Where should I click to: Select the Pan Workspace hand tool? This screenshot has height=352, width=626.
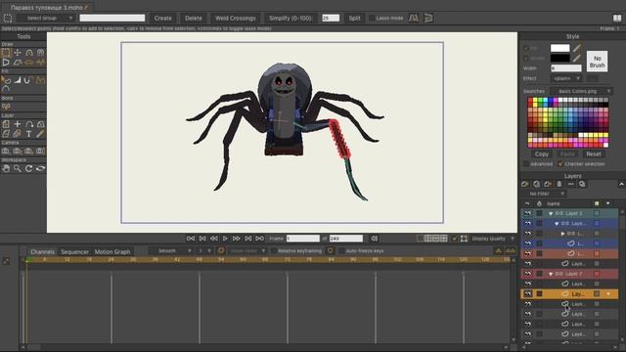(x=6, y=168)
